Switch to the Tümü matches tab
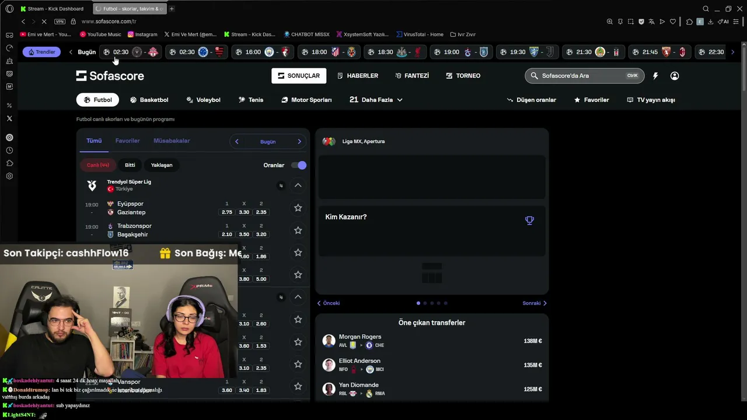The height and width of the screenshot is (420, 747). tap(94, 141)
